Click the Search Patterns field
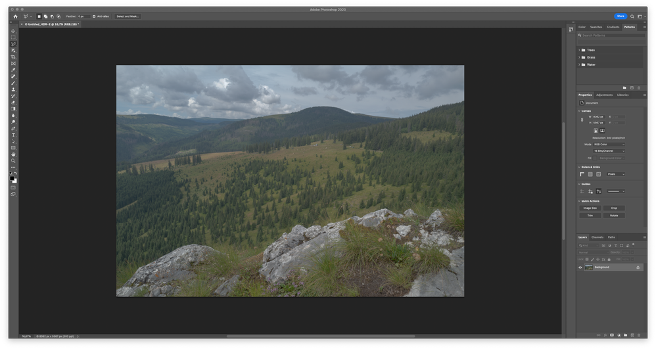Viewport: 656px width, 349px height. pos(611,35)
